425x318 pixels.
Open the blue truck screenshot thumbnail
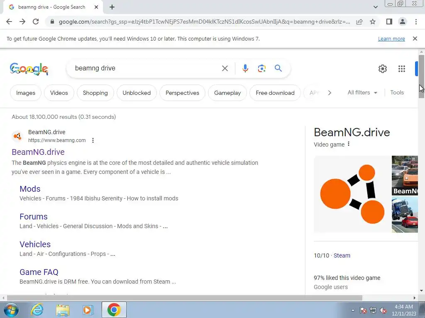point(405,214)
